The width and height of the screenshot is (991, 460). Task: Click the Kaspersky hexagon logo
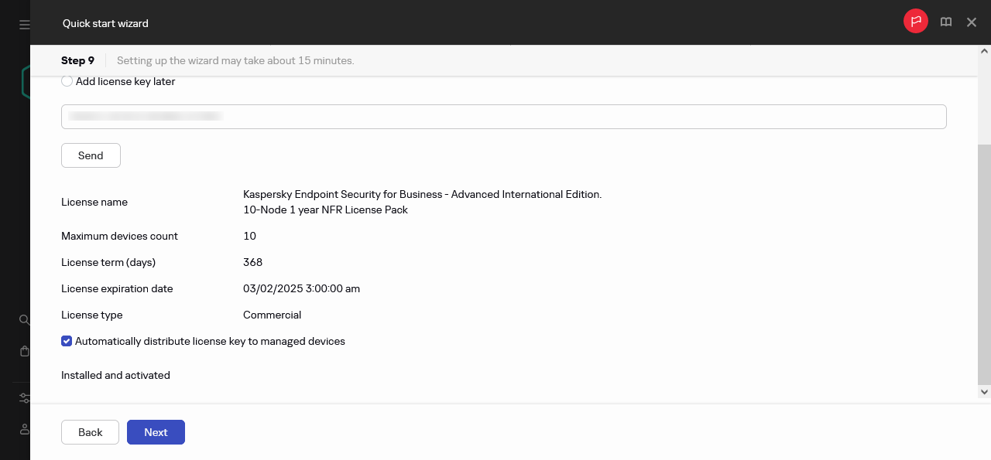(25, 82)
